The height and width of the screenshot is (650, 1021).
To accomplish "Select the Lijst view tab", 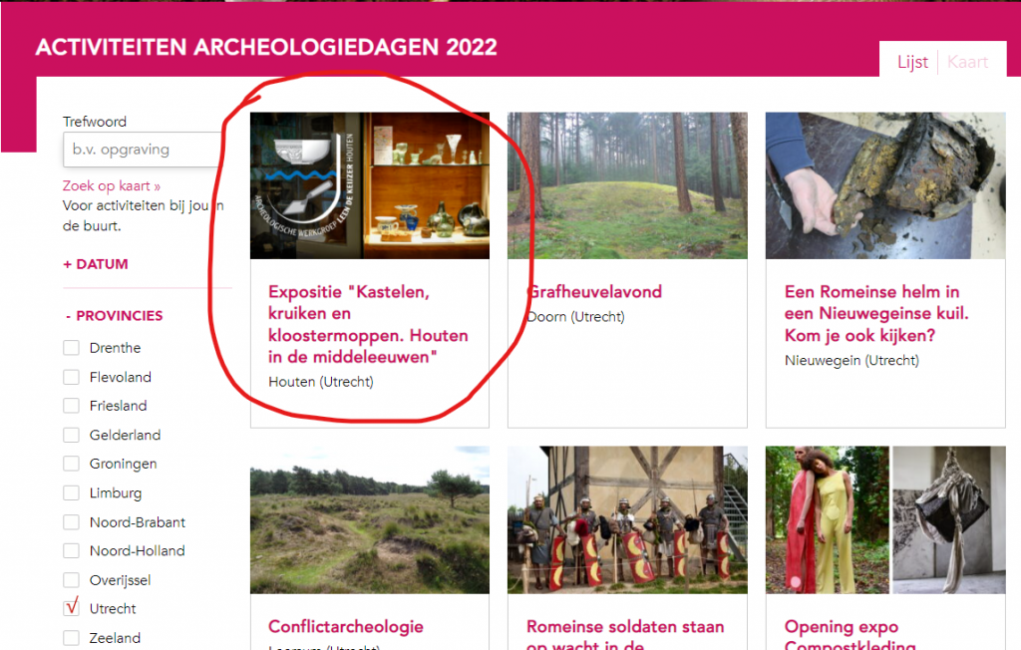I will [912, 62].
